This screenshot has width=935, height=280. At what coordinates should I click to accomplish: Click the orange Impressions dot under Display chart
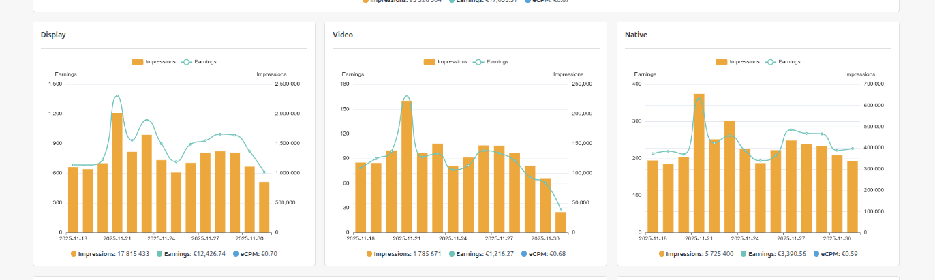pyautogui.click(x=74, y=254)
